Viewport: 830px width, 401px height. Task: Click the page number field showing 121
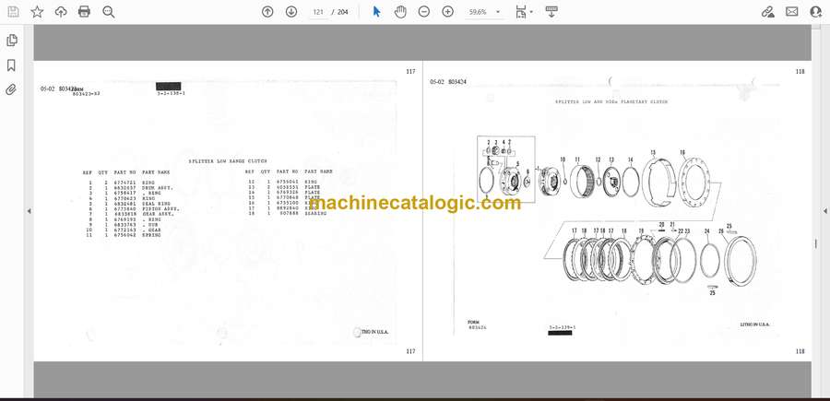(x=318, y=12)
